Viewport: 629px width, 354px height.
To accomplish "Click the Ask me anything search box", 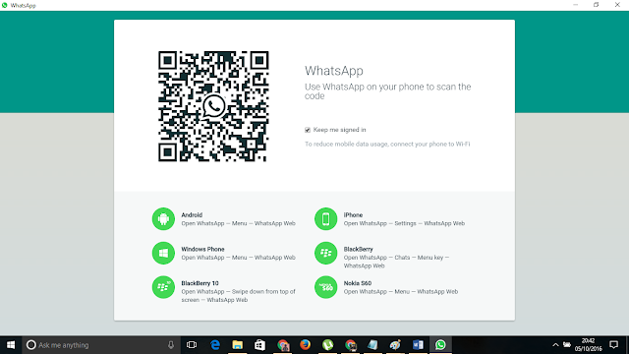I will tap(101, 345).
